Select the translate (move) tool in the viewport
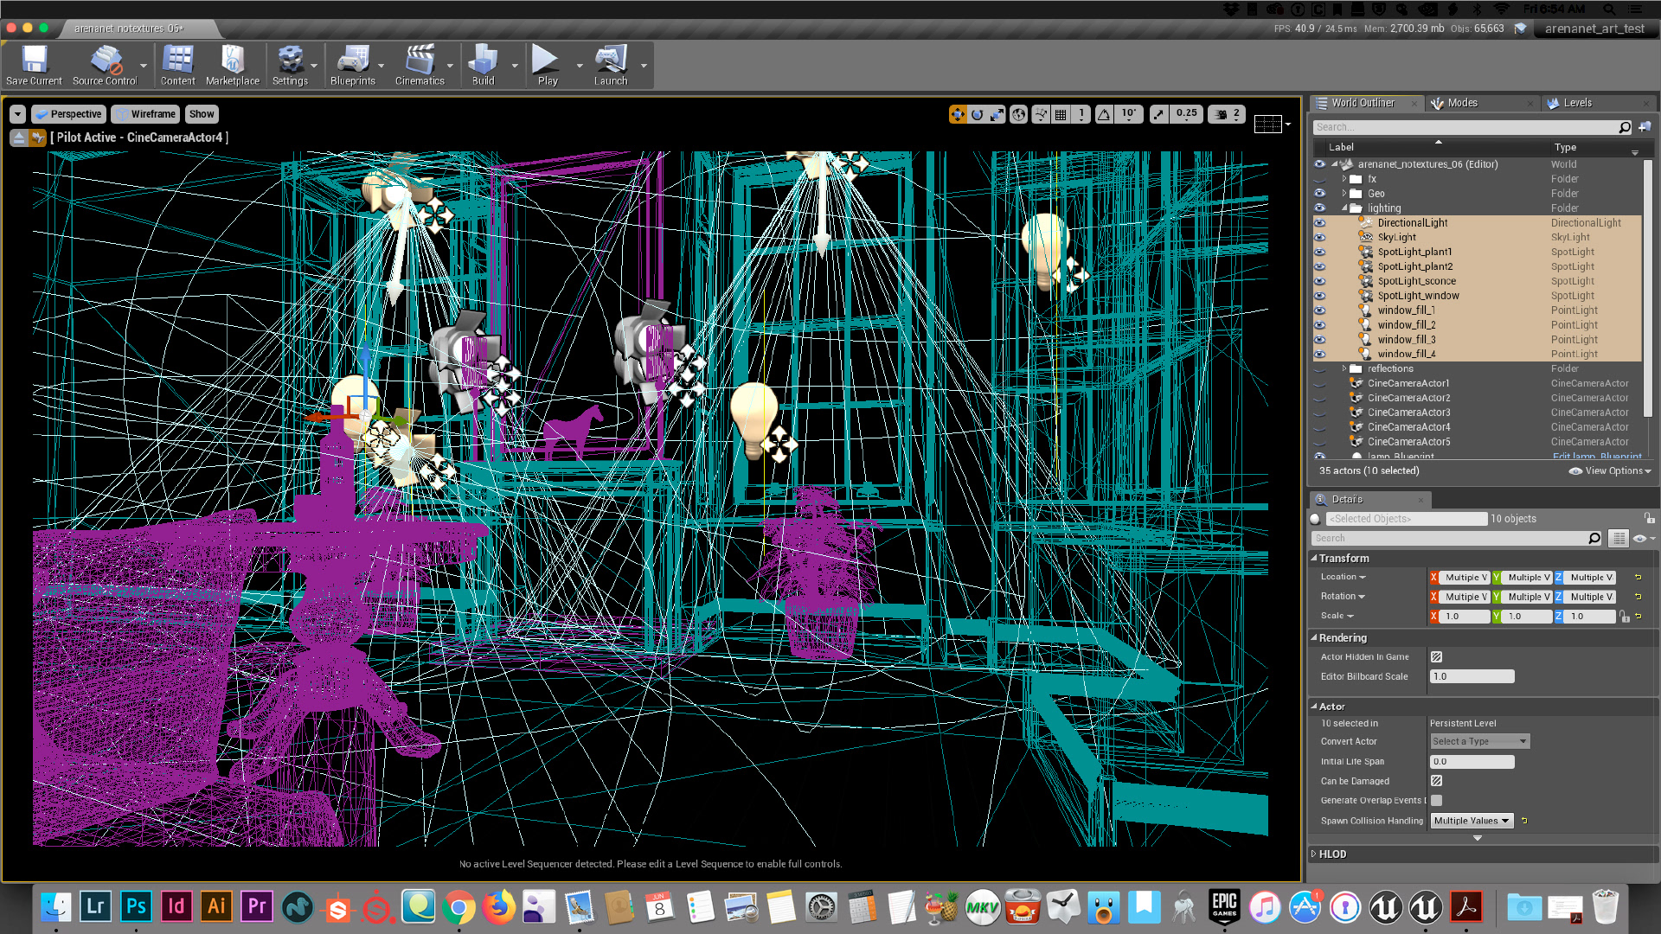 [957, 114]
